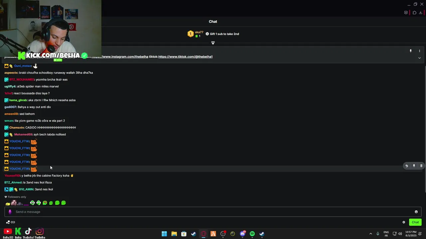Pin the hovered YOUCHI_FTW message

click(x=414, y=166)
